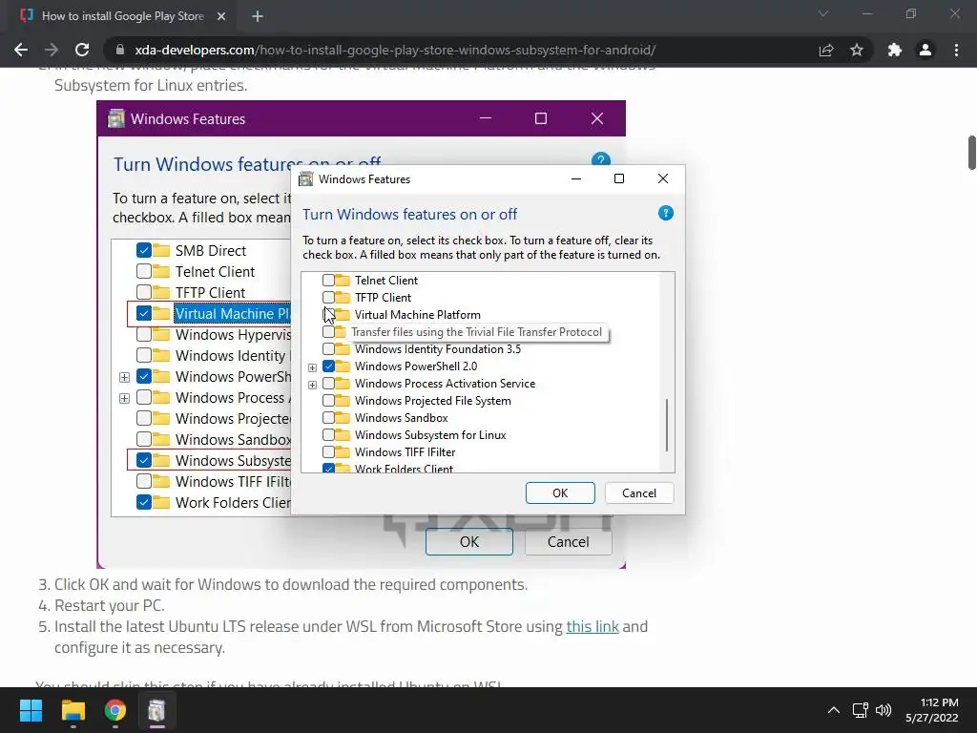Click the share page icon in address bar
The image size is (977, 733).
click(x=826, y=50)
